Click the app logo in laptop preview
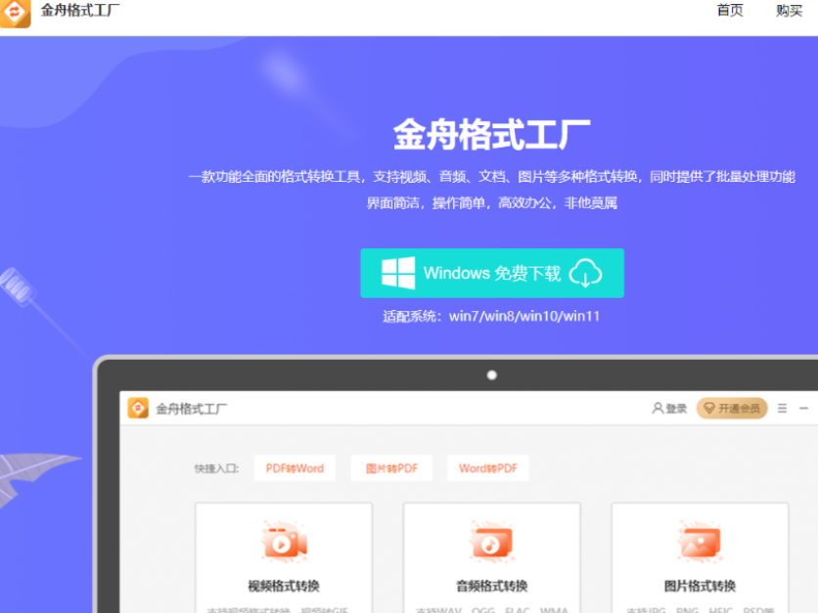Viewport: 818px width, 613px height. pyautogui.click(x=138, y=408)
